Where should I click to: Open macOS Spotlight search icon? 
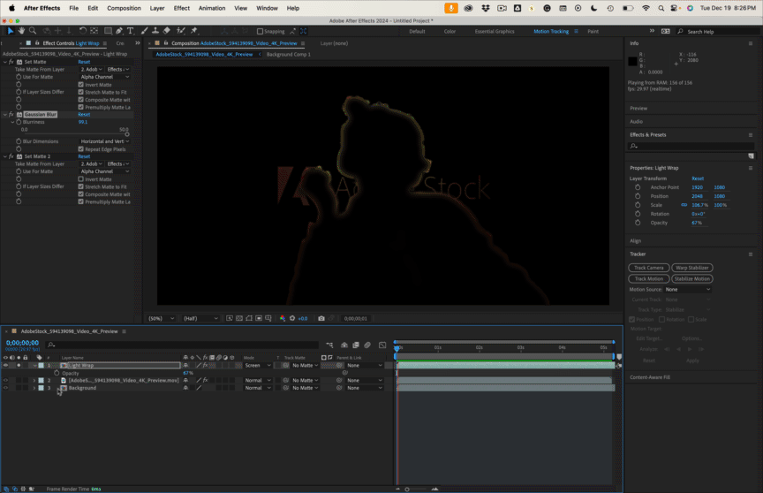[x=661, y=8]
